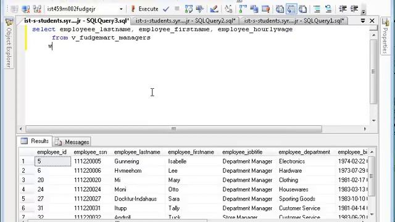395x222 pixels.
Task: Click the department cell Sporting Goods
Action: 306,199
